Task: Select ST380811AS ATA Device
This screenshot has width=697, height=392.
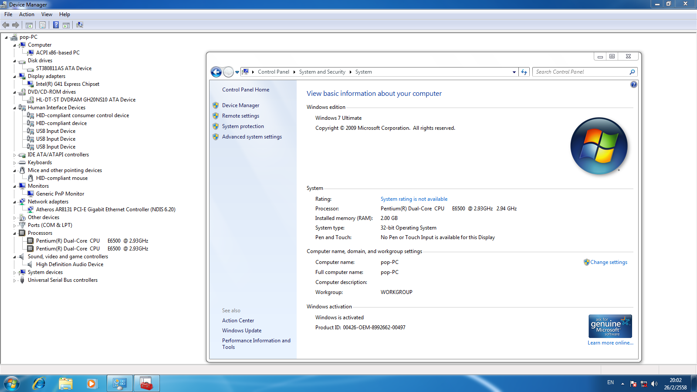Action: (64, 68)
